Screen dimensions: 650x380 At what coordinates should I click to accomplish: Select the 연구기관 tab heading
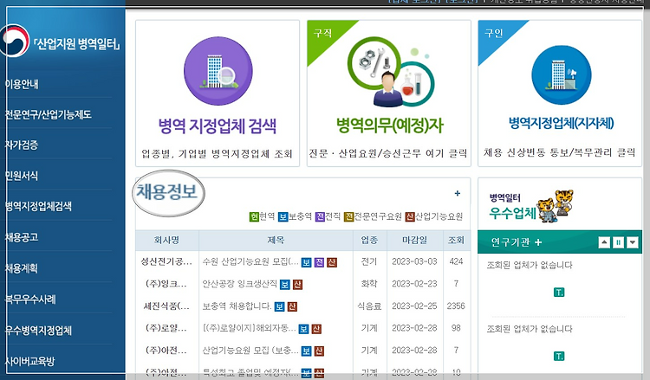pyautogui.click(x=510, y=242)
